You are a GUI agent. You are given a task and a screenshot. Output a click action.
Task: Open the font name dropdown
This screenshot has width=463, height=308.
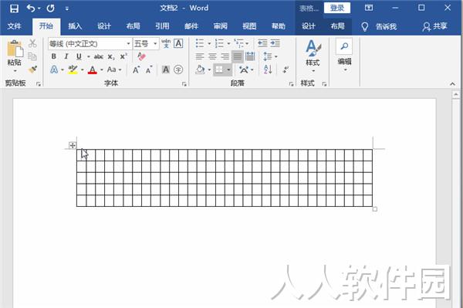pos(128,44)
